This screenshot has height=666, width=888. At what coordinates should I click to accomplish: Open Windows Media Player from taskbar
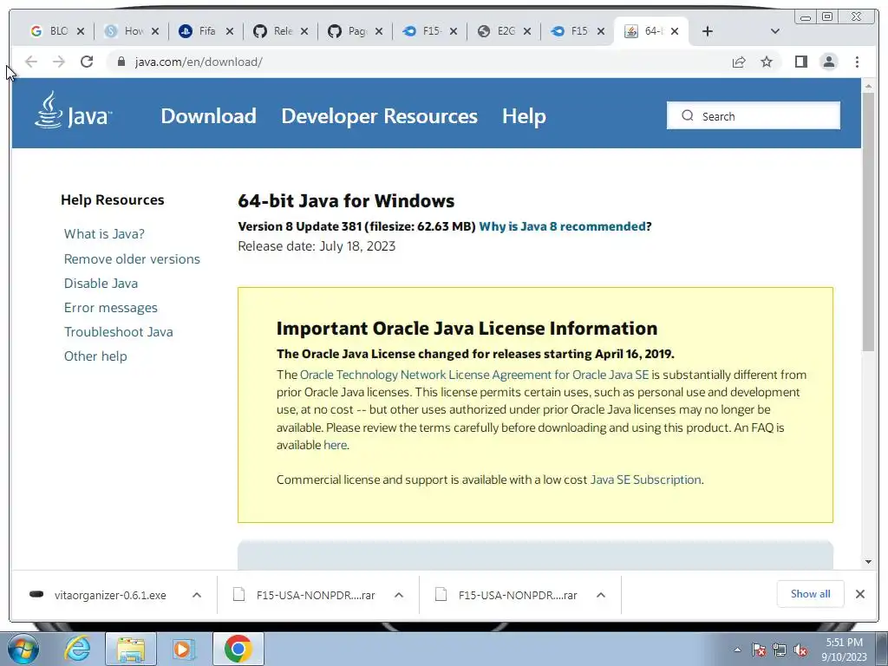(184, 649)
